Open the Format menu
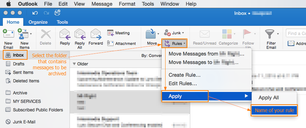Screen dimensions: 306x128 click(127, 4)
